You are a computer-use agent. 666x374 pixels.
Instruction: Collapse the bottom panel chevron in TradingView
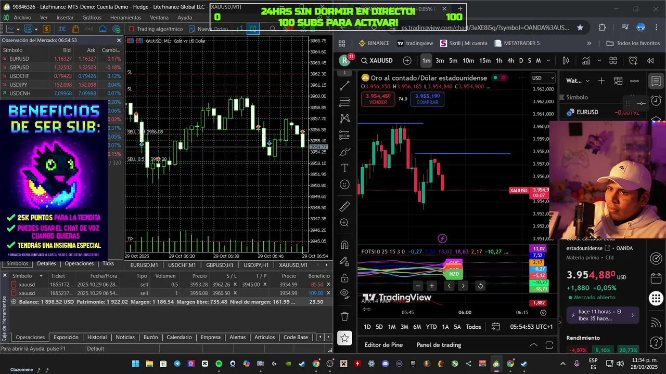(533, 345)
